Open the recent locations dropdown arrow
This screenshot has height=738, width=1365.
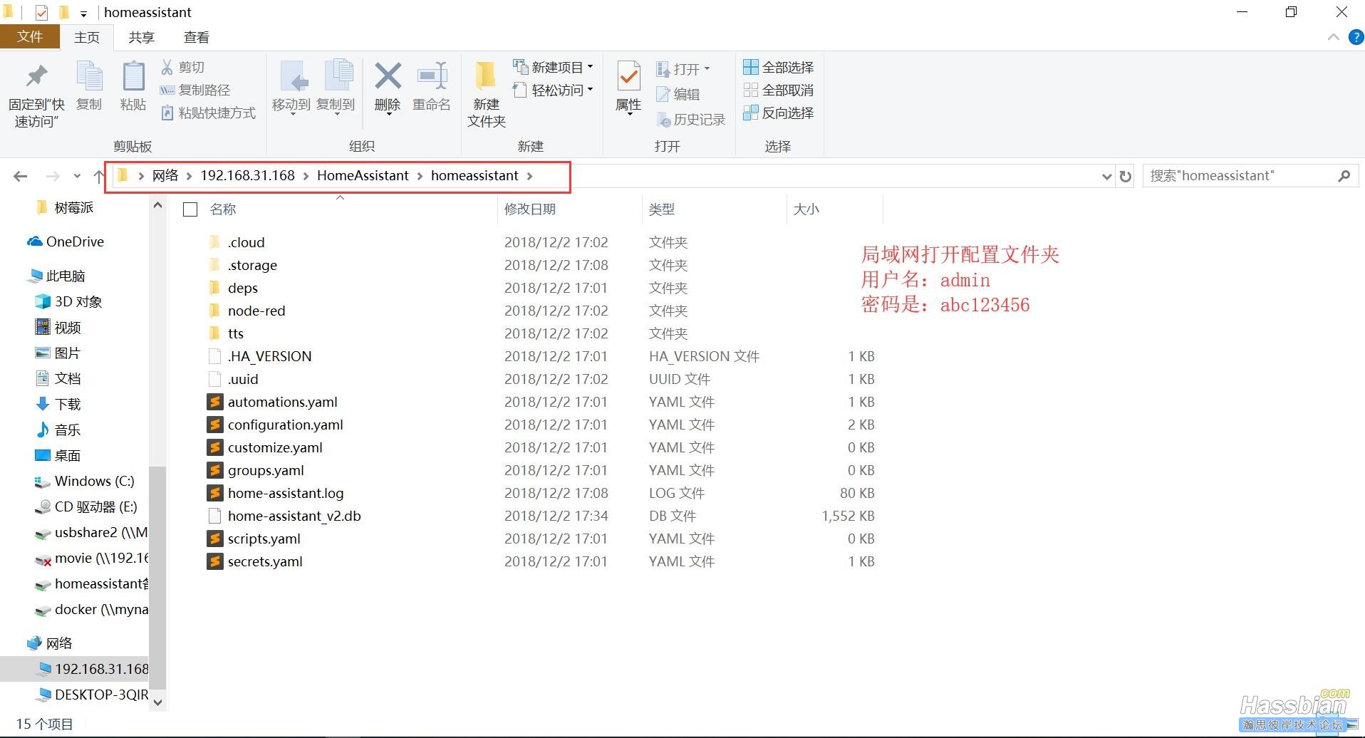[x=77, y=176]
